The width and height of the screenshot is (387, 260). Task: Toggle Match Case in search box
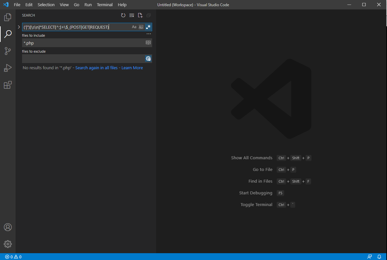(x=134, y=27)
